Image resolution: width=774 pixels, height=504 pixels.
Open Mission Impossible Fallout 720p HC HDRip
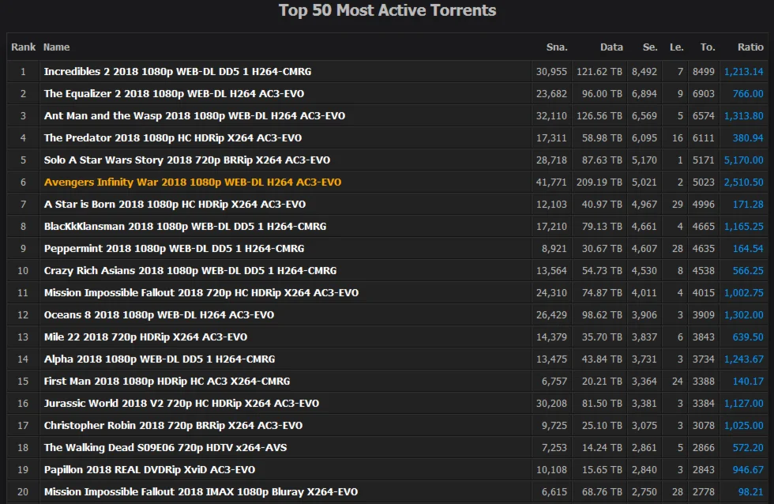coord(201,293)
